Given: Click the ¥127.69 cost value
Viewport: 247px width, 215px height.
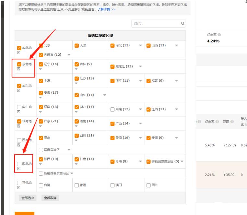Looking at the screenshot, I should [230, 145].
